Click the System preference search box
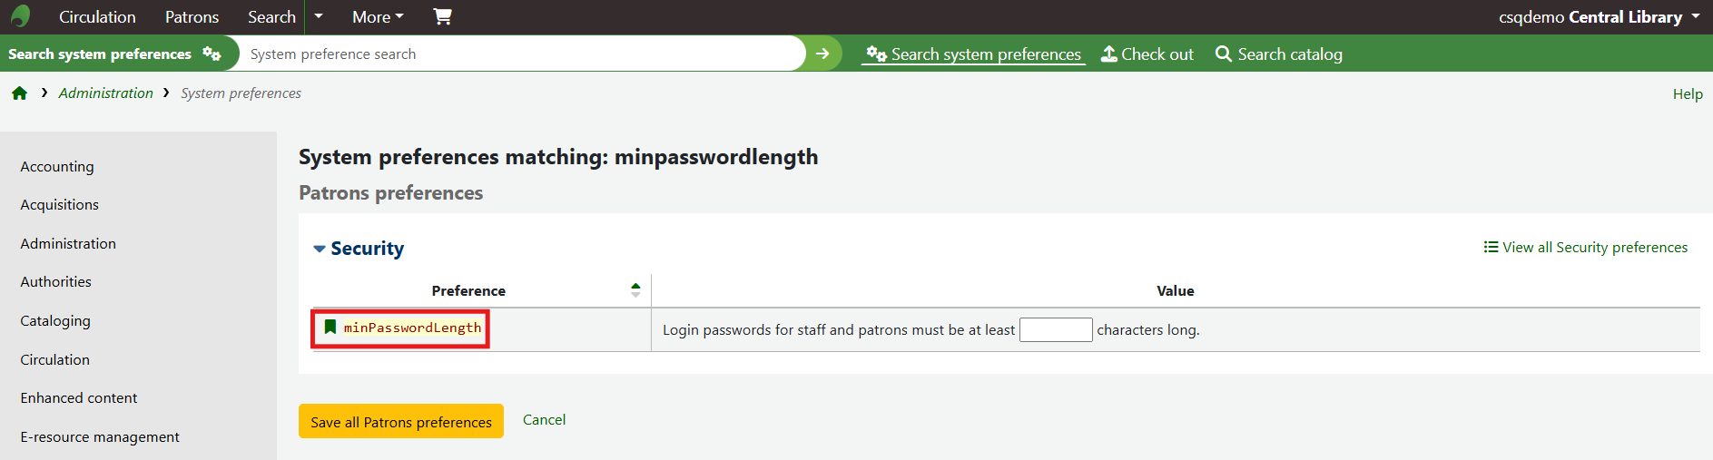Image resolution: width=1713 pixels, height=460 pixels. point(522,54)
